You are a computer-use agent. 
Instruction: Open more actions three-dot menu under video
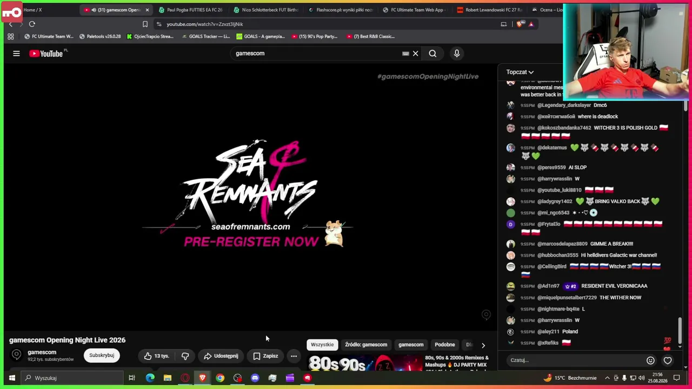(x=294, y=356)
